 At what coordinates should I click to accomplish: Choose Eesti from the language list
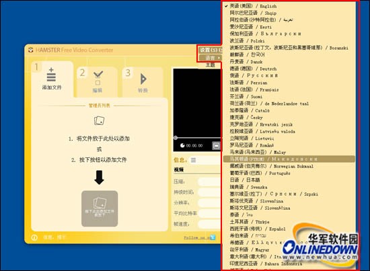point(289,27)
